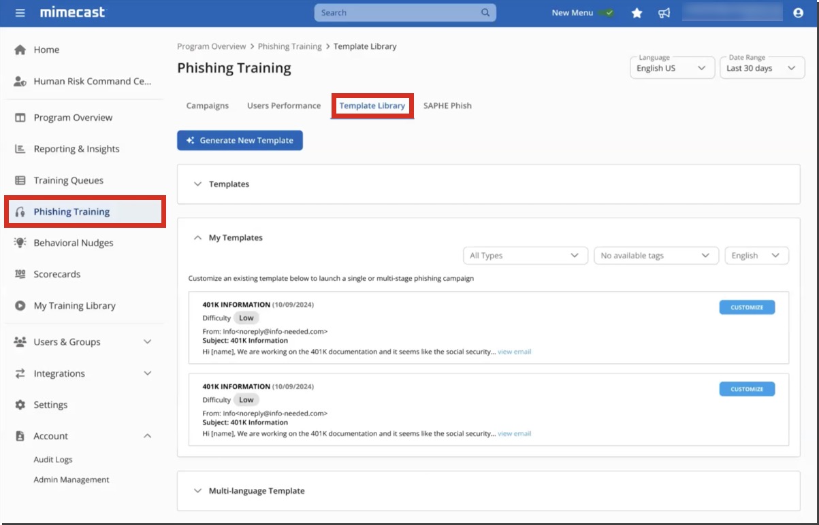Open the No available tags dropdown

(x=656, y=256)
